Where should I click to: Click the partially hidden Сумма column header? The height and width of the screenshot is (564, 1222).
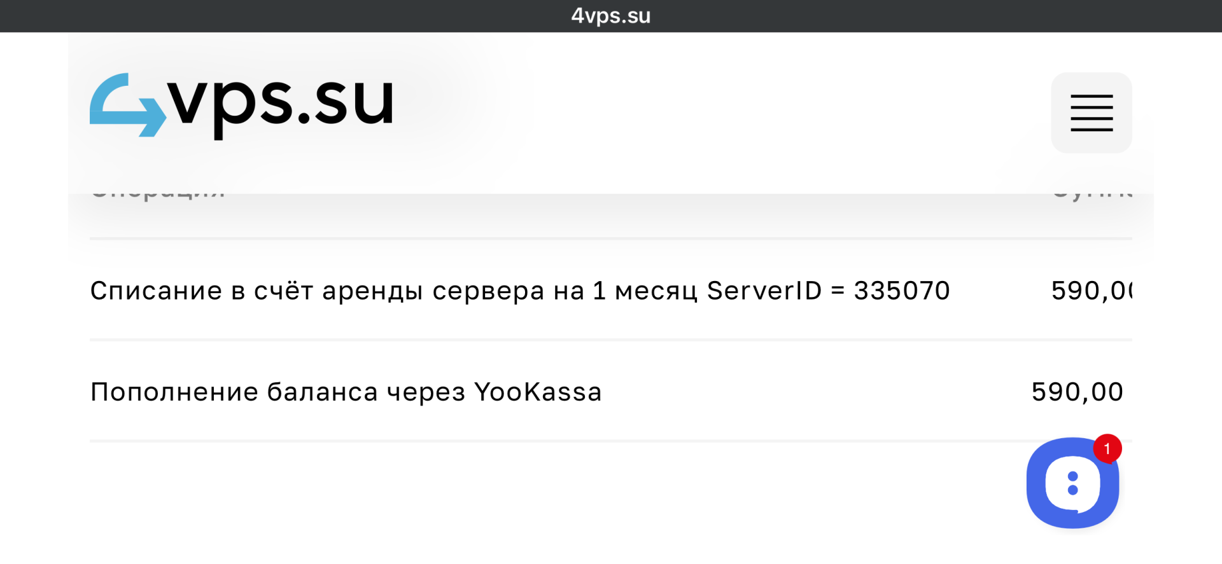click(x=1092, y=193)
